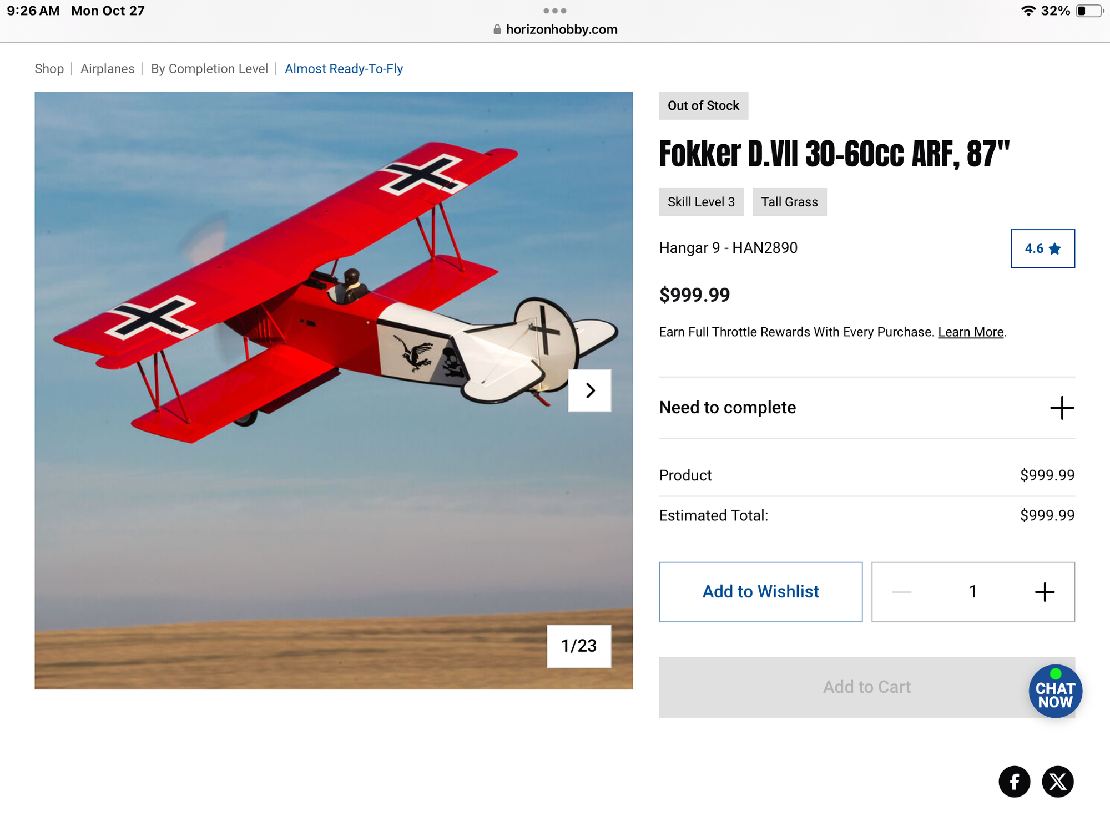Click Add to Wishlist button
This screenshot has height=832, width=1110.
(x=760, y=592)
